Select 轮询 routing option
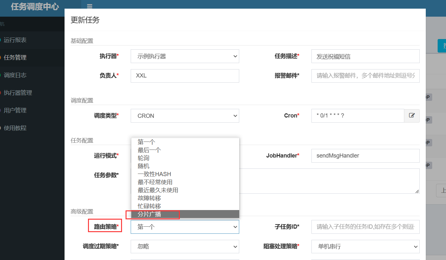Viewport: 446px width, 260px height. tap(185, 158)
